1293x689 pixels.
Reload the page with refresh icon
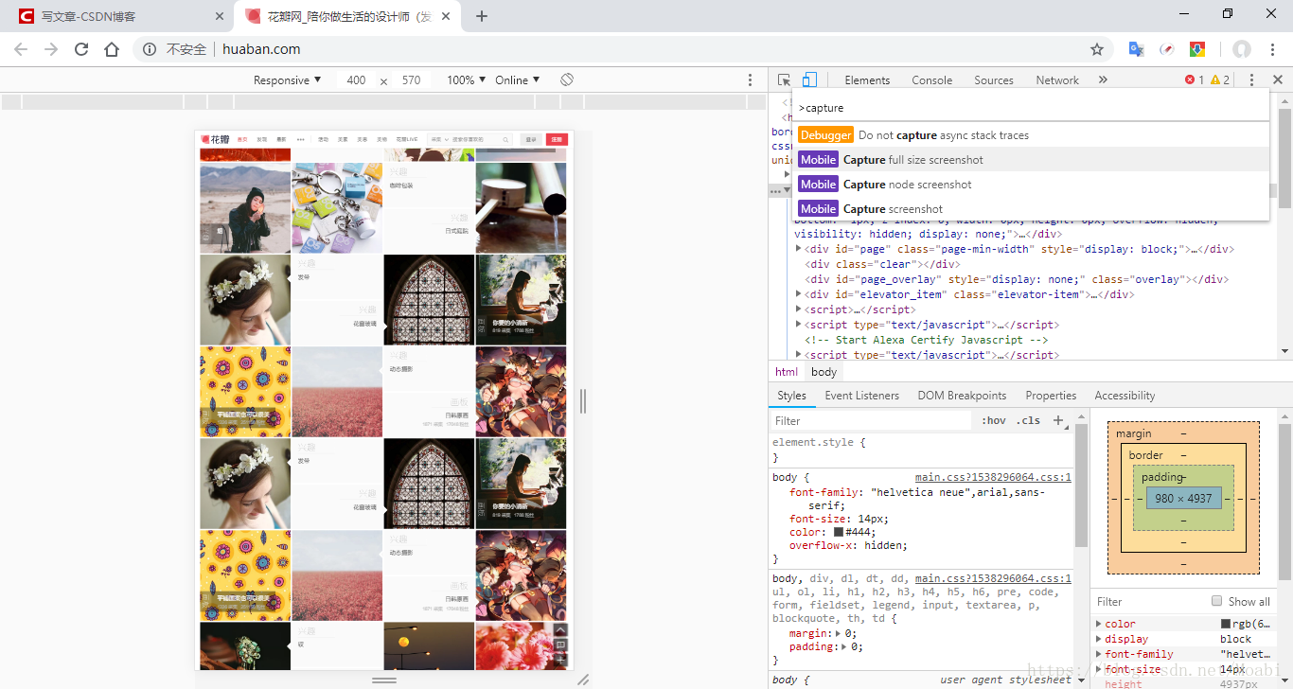(x=81, y=49)
